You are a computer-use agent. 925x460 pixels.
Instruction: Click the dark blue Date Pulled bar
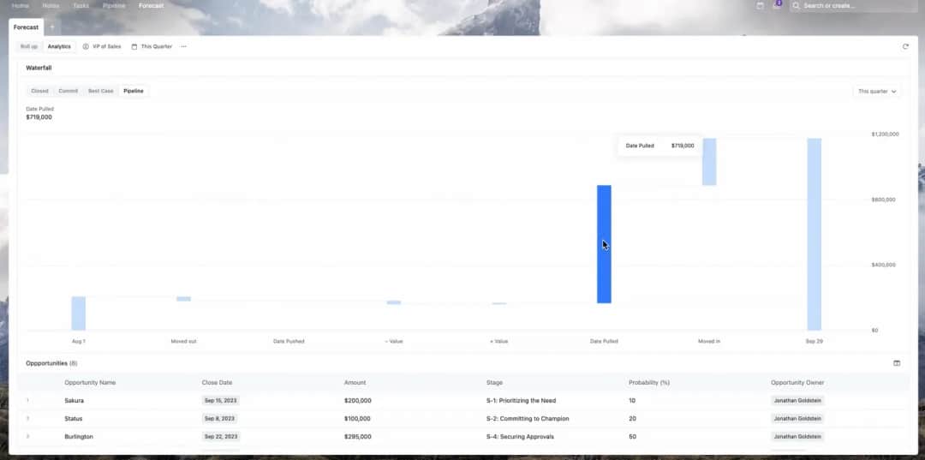tap(604, 244)
